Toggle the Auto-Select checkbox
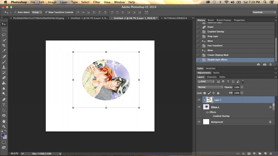 click(x=15, y=12)
